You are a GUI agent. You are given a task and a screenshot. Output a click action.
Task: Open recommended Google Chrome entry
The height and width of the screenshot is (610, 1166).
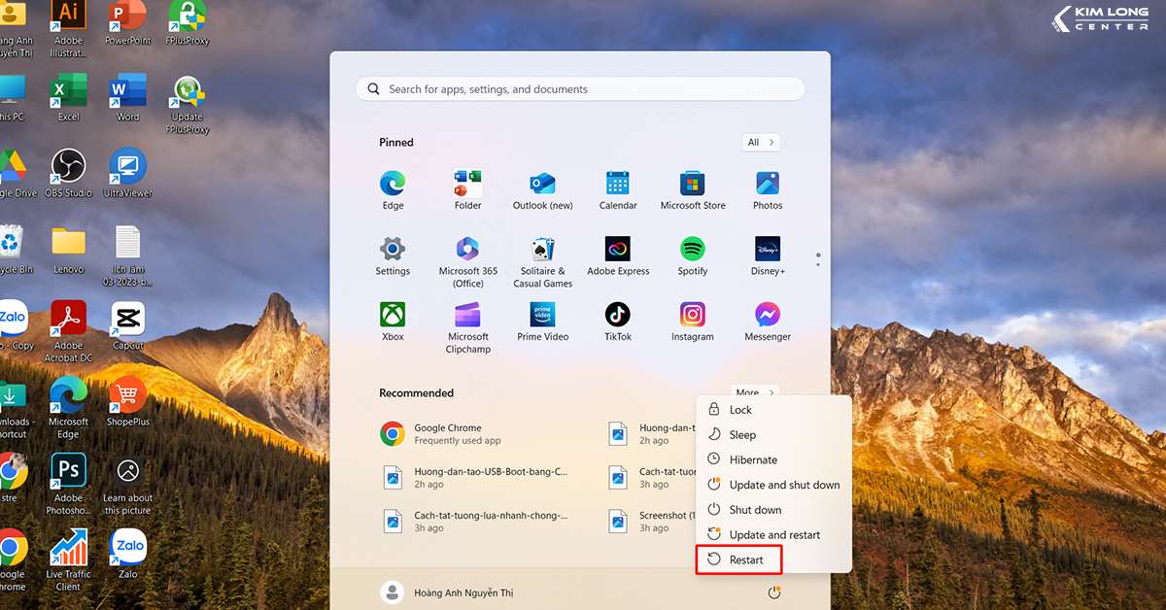(x=447, y=433)
